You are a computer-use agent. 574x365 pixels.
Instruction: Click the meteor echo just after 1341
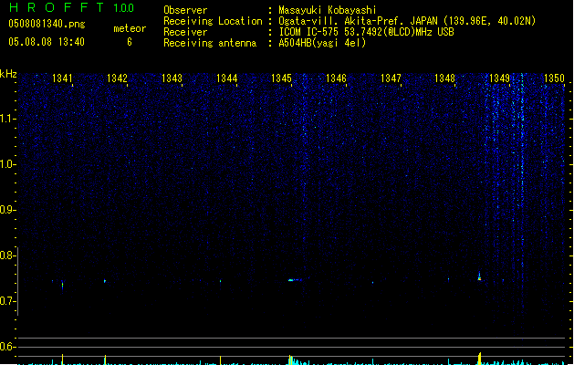coord(62,285)
